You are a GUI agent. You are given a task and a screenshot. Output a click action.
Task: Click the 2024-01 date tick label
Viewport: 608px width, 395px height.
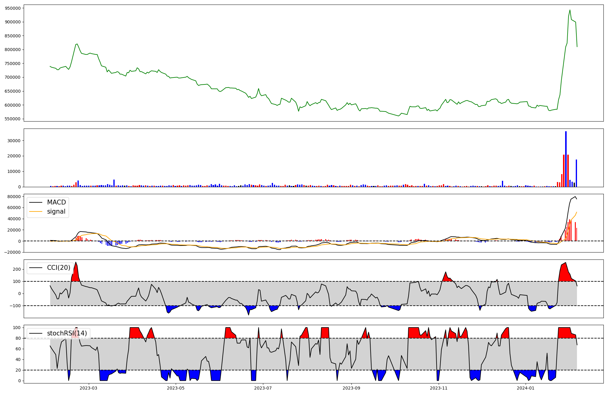coord(525,388)
